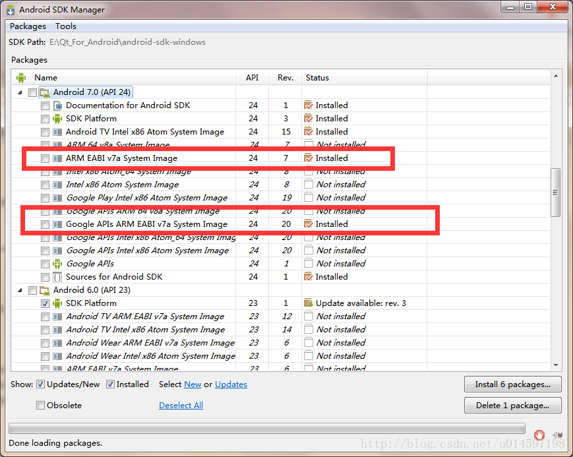Click the Android folder icon beside Android 7.0
The image size is (573, 457).
click(x=44, y=92)
